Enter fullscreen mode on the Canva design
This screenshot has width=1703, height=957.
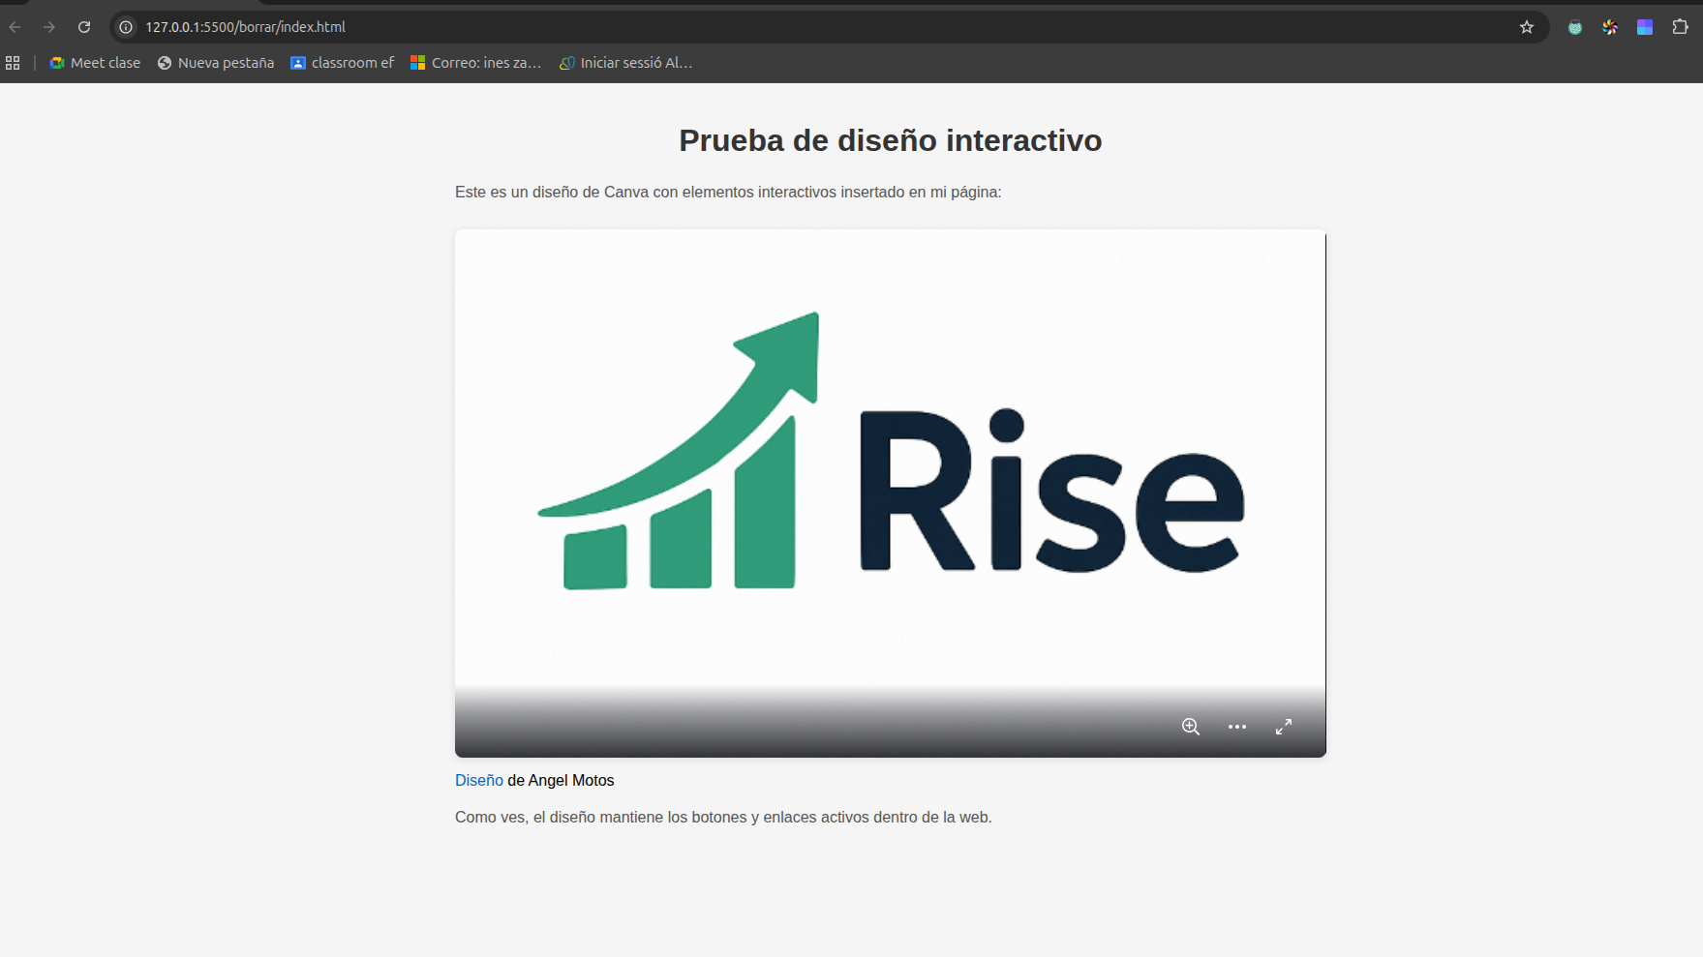[1283, 727]
